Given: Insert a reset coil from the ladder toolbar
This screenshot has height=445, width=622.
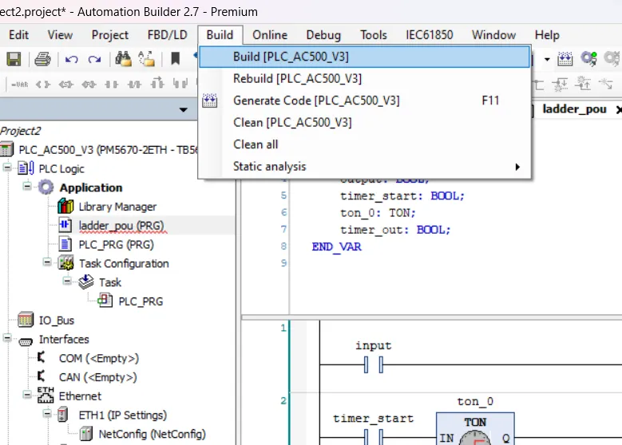Looking at the screenshot, I should point(89,85).
